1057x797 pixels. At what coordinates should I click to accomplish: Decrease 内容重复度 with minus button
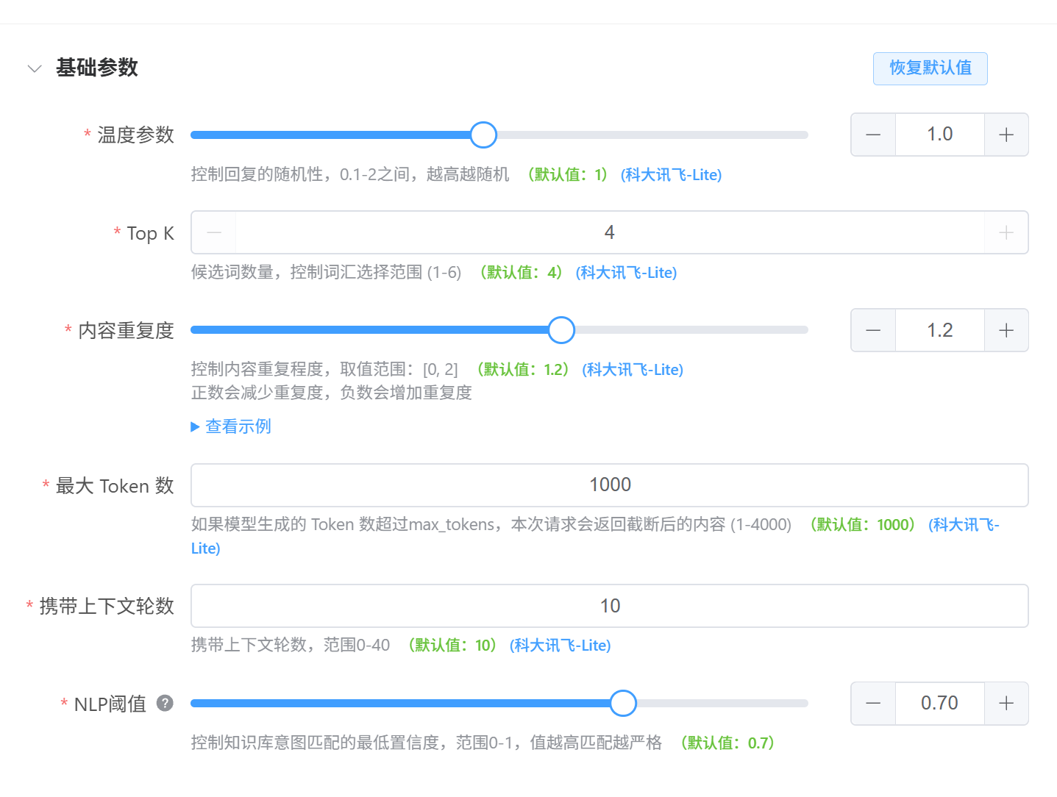873,330
